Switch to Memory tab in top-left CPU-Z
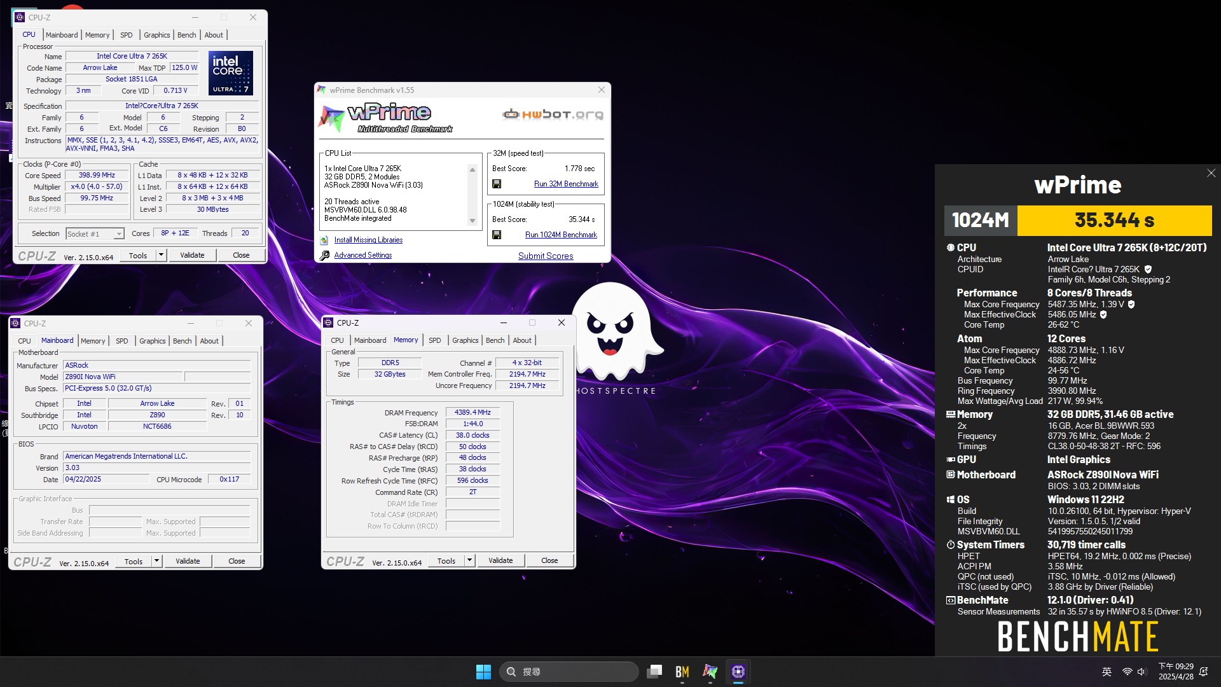This screenshot has width=1221, height=687. (97, 35)
